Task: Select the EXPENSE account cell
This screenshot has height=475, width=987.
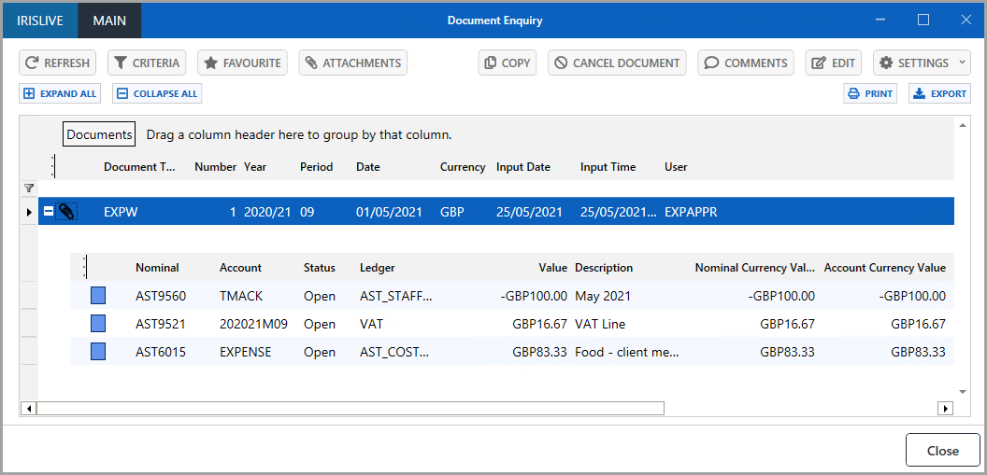Action: coord(246,353)
